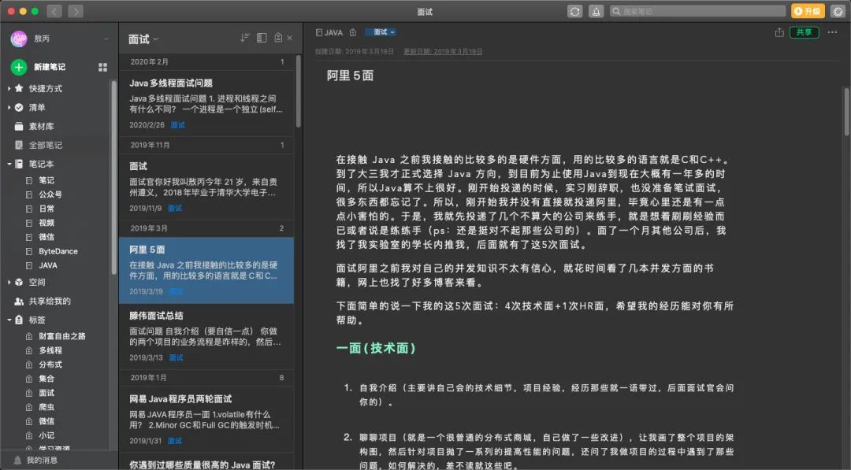The height and width of the screenshot is (470, 851).
Task: Click the 敖丙 user avatar
Action: (19, 39)
